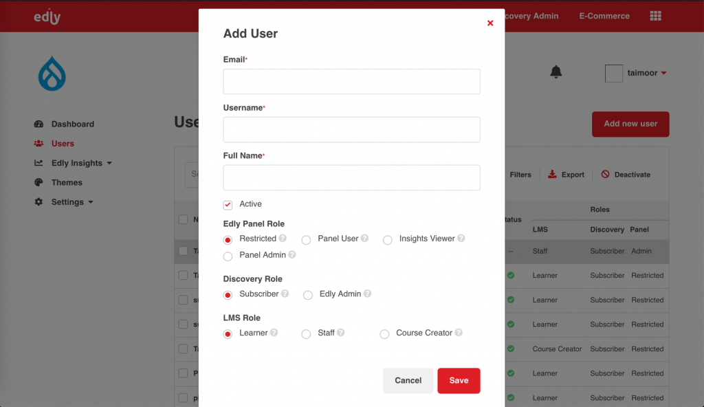
Task: Click help icon next to Restricted role
Action: point(283,238)
